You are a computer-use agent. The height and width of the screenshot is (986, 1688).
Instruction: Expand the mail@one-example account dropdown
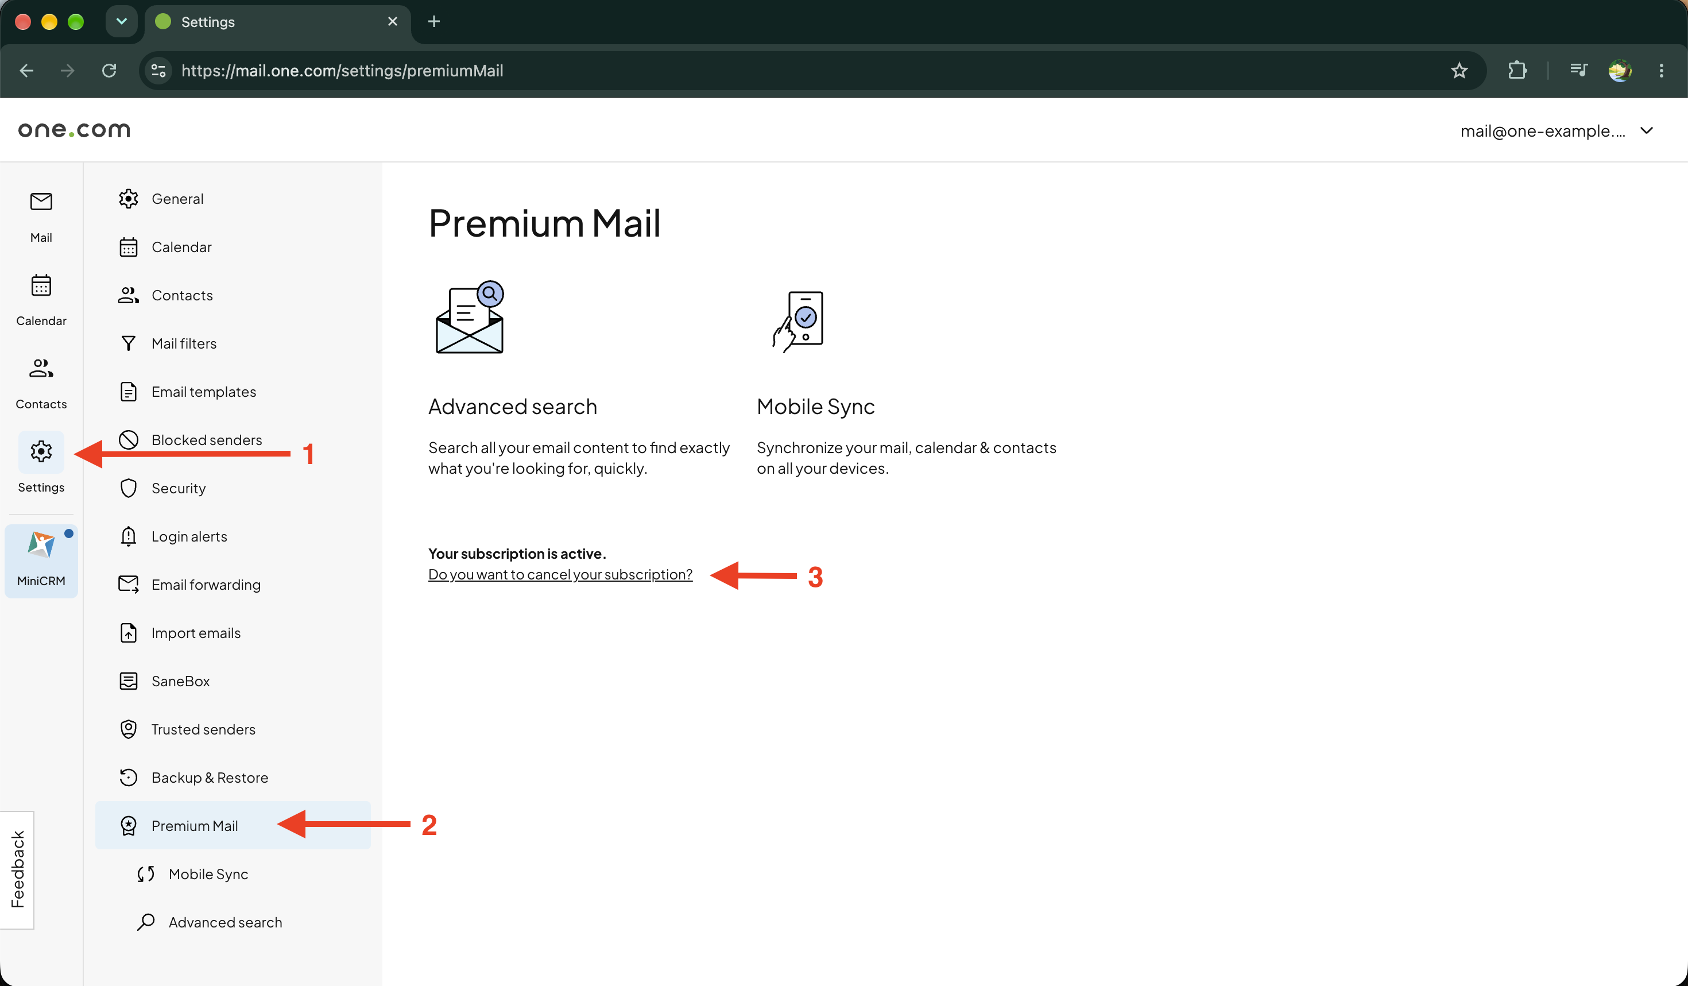click(1556, 130)
